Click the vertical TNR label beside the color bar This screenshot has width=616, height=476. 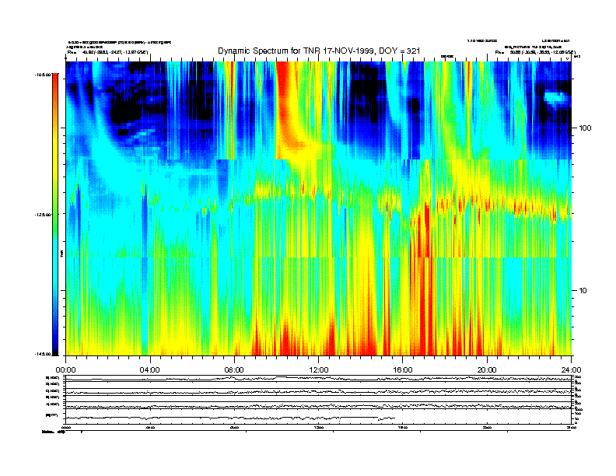pos(61,254)
